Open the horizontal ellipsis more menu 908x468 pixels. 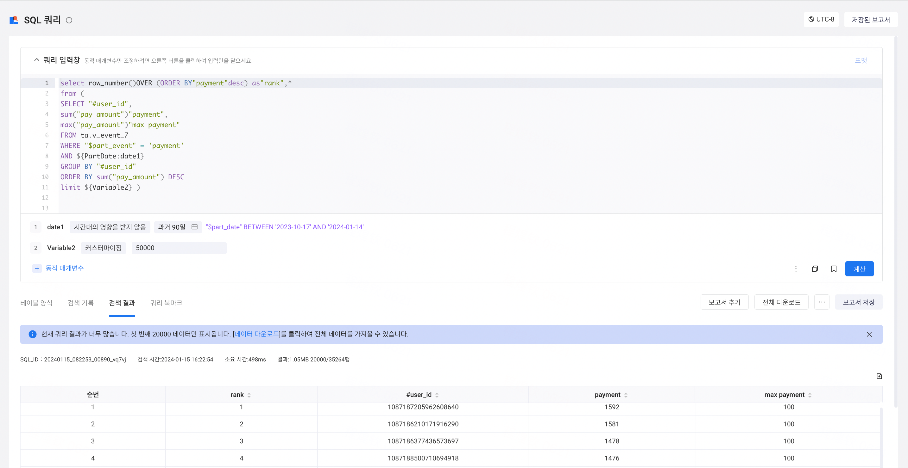pyautogui.click(x=822, y=302)
